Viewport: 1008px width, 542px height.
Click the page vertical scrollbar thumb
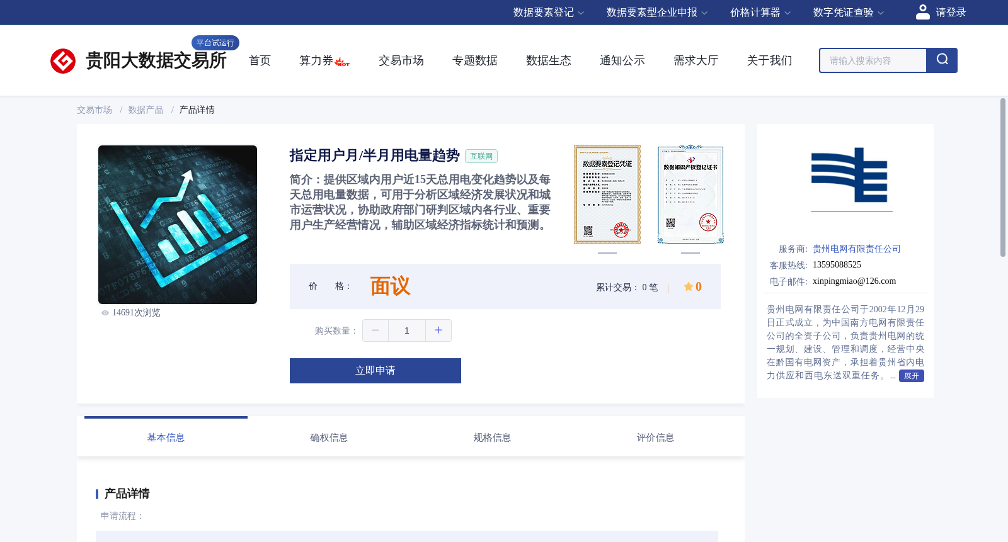tap(1003, 177)
